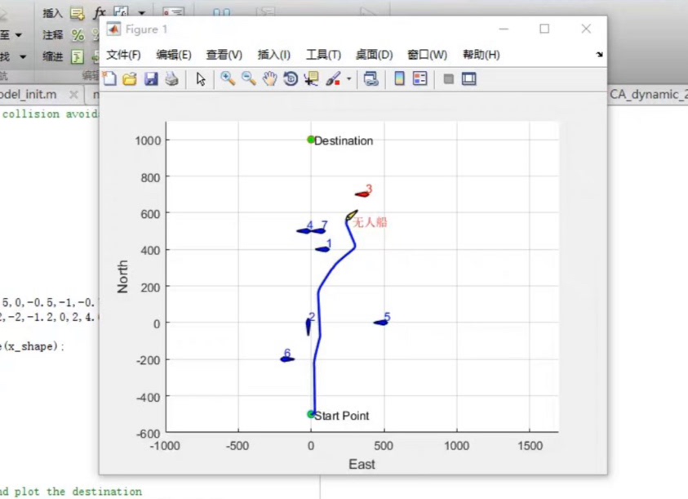Select the Edit Plot arrow tool
The width and height of the screenshot is (688, 499).
coord(201,79)
